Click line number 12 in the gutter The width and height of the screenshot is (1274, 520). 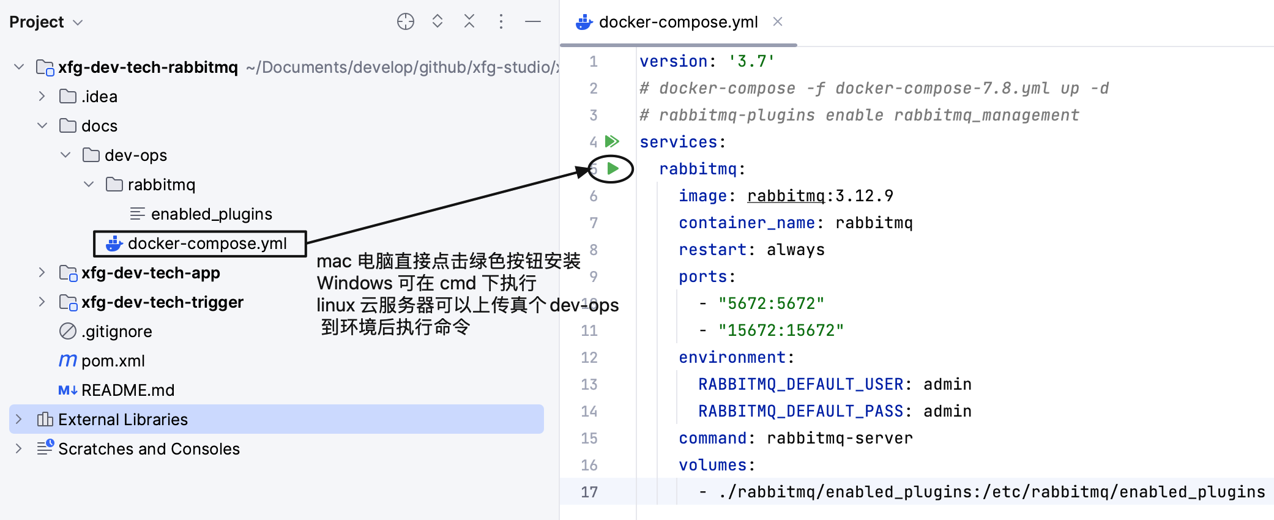[x=589, y=357]
